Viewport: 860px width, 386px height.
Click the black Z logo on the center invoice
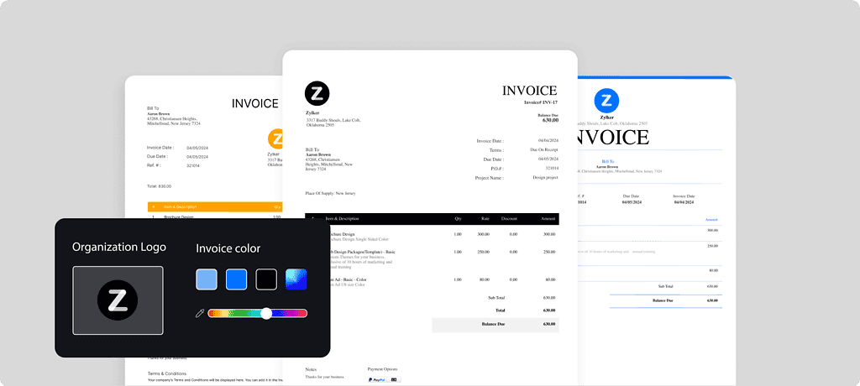pos(317,93)
